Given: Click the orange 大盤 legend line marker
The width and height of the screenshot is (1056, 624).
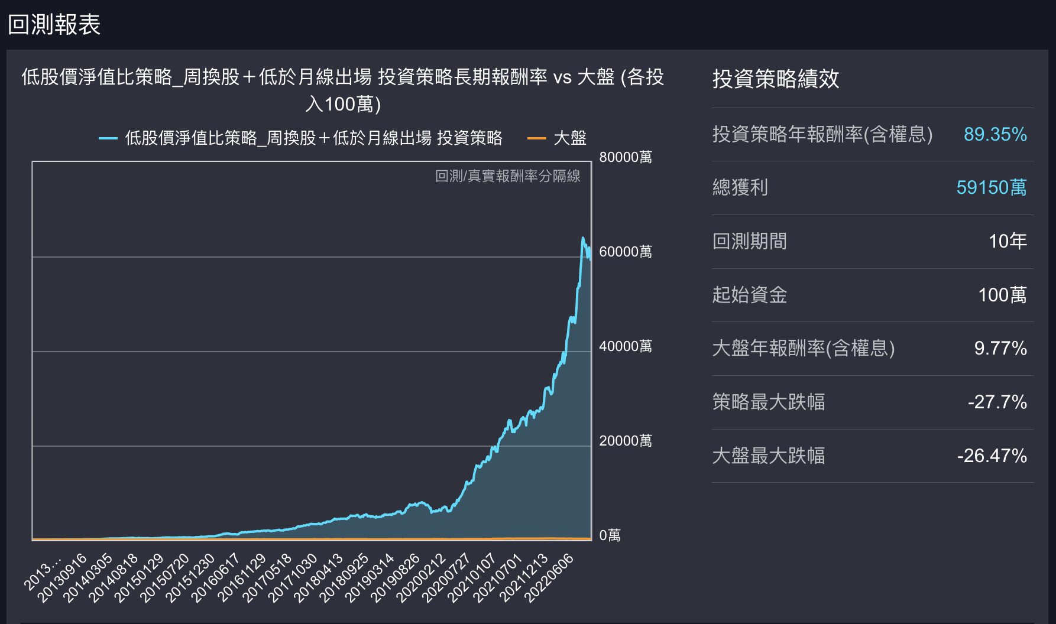Looking at the screenshot, I should point(536,138).
